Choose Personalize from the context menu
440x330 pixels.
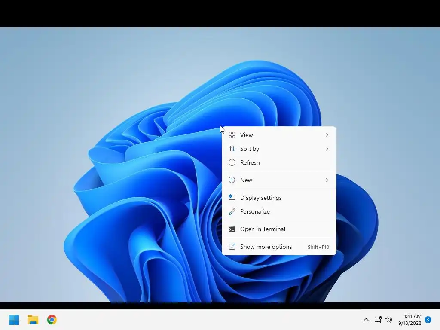[x=279, y=211]
